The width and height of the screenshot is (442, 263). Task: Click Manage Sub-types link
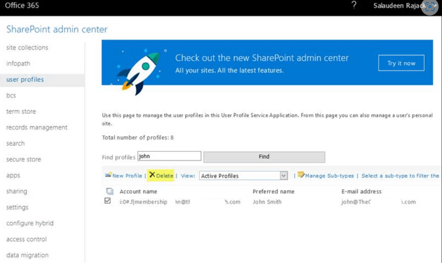[x=329, y=176]
